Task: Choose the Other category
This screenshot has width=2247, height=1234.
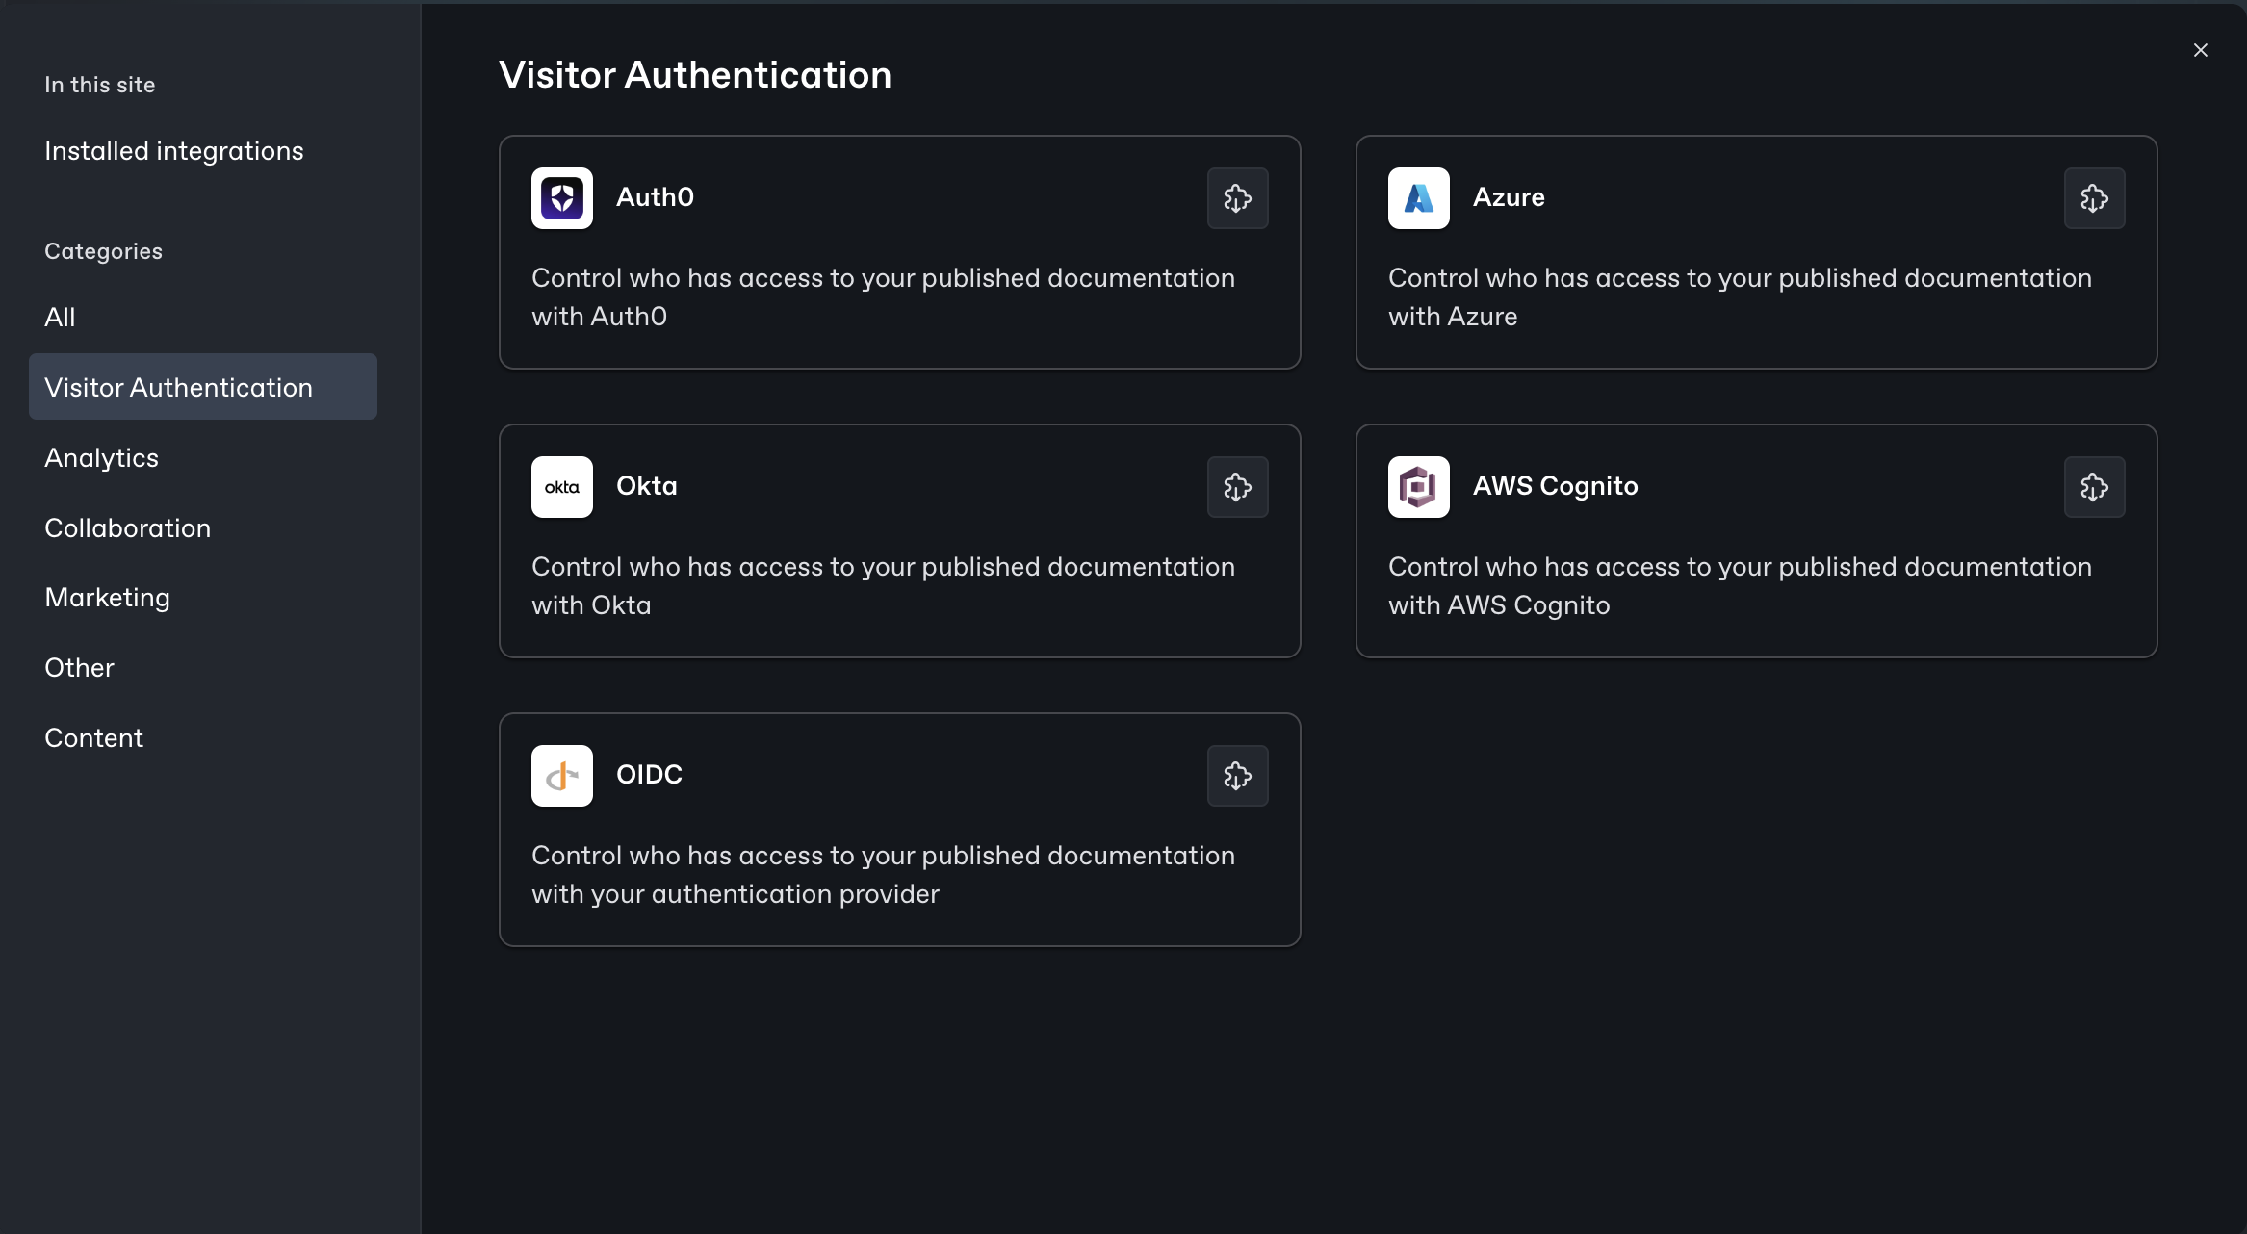Action: point(79,668)
